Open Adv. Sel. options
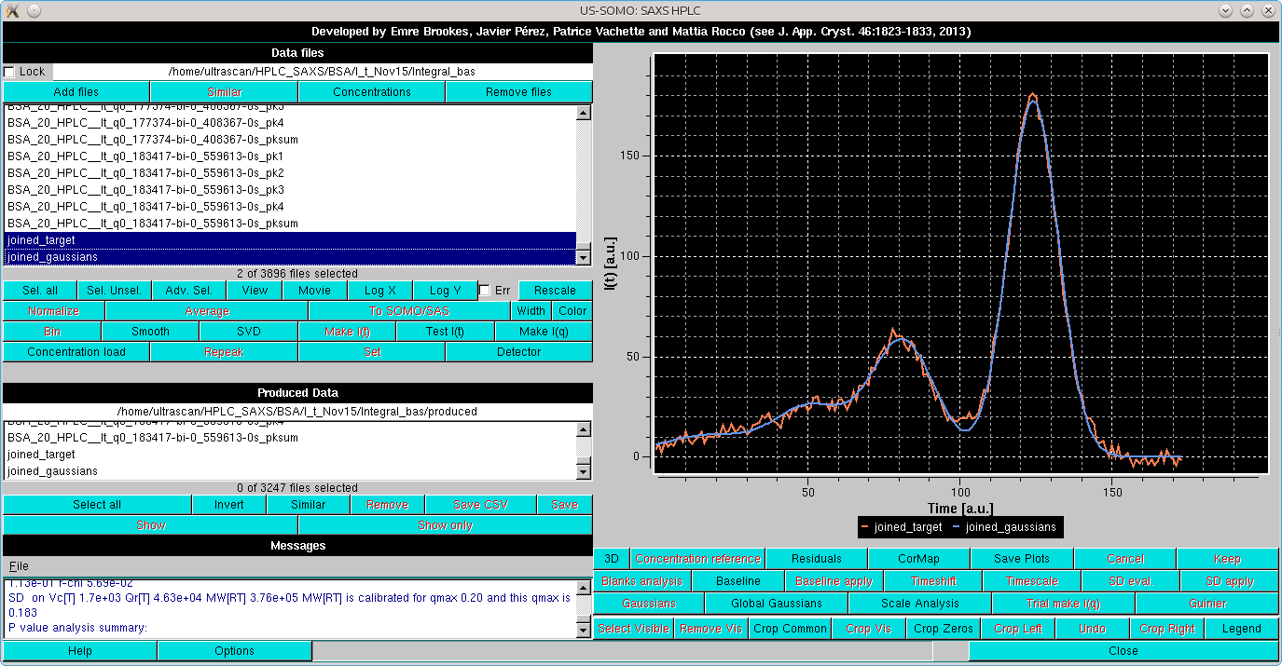Screen dimensions: 1282x666 [x=189, y=291]
